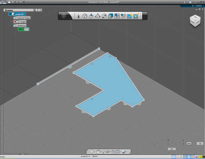Collapse the project01 tree node

(7, 14)
